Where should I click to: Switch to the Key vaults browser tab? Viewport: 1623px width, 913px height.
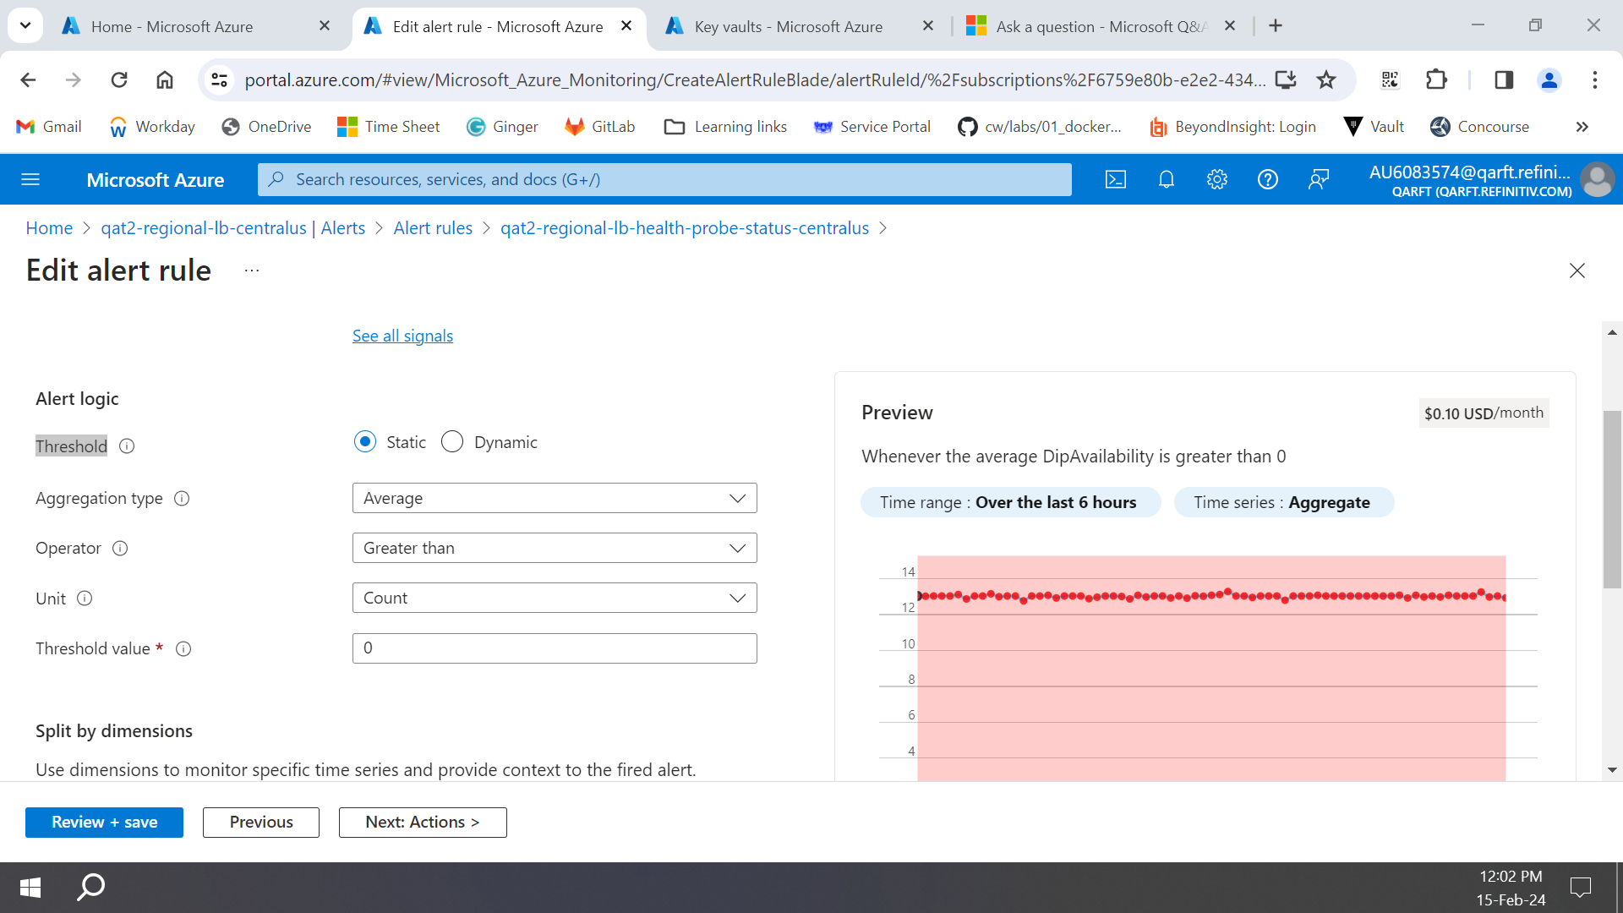786,26
